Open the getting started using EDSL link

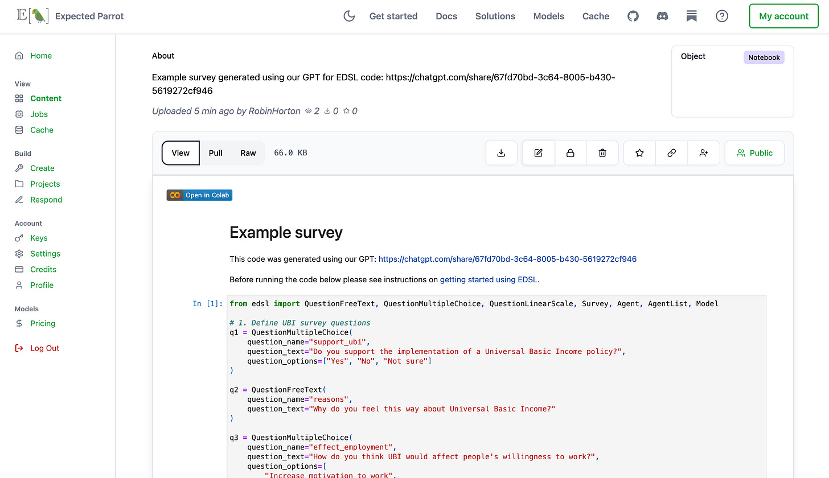[490, 279]
